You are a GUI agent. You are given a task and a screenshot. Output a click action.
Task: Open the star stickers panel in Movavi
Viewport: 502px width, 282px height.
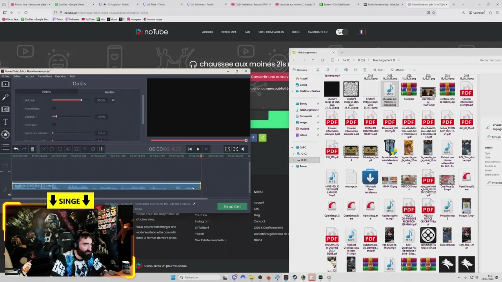click(5, 134)
